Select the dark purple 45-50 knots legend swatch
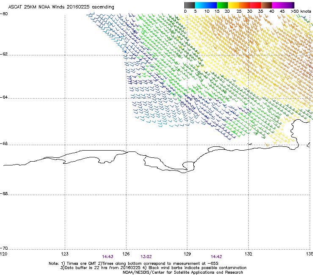Viewport: 313px width, 275px height. point(288,5)
